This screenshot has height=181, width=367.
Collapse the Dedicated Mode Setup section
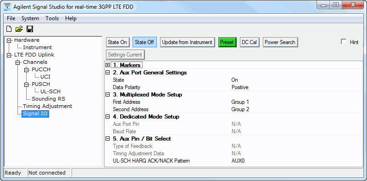pos(108,117)
